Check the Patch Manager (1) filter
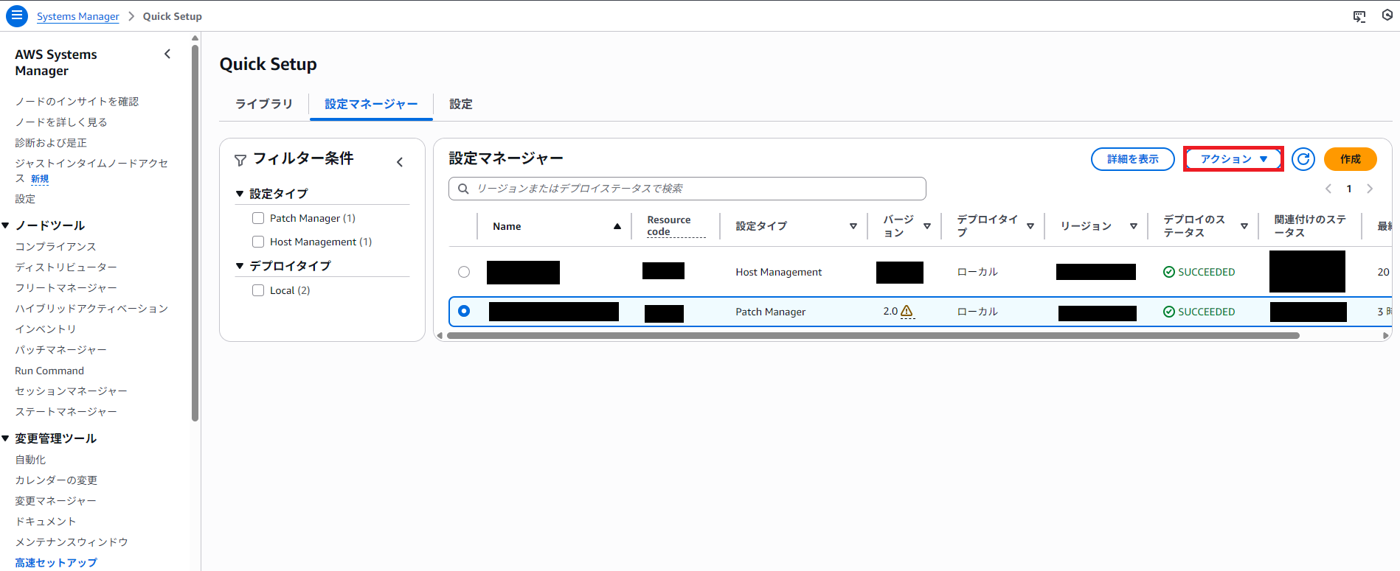The height and width of the screenshot is (571, 1400). click(x=258, y=218)
